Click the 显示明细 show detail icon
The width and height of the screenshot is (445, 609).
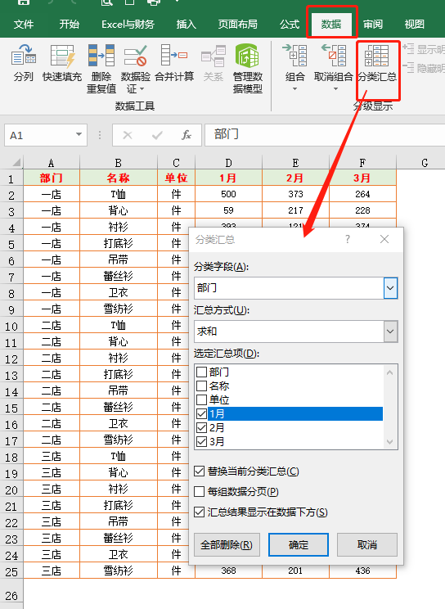point(408,49)
